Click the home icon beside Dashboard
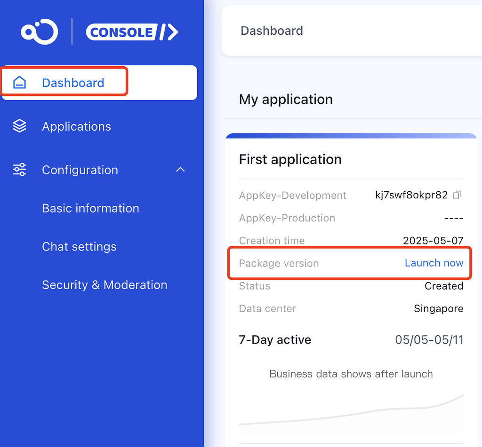The height and width of the screenshot is (447, 482). 19,82
